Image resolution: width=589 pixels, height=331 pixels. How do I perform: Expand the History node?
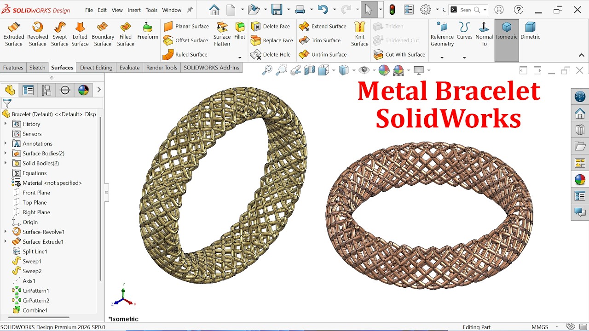tap(6, 124)
